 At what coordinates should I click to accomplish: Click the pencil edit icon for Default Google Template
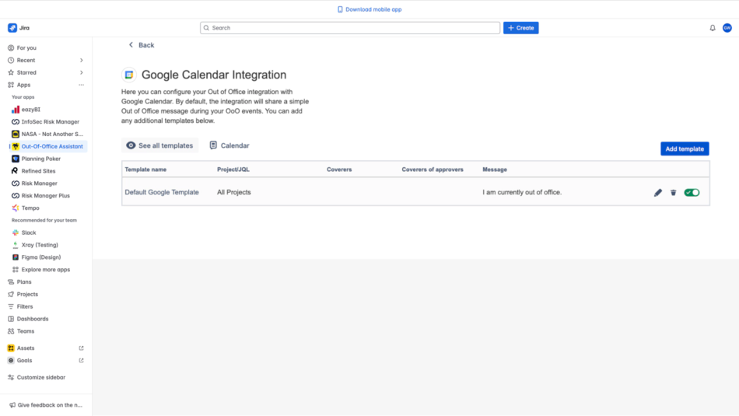[x=658, y=193]
